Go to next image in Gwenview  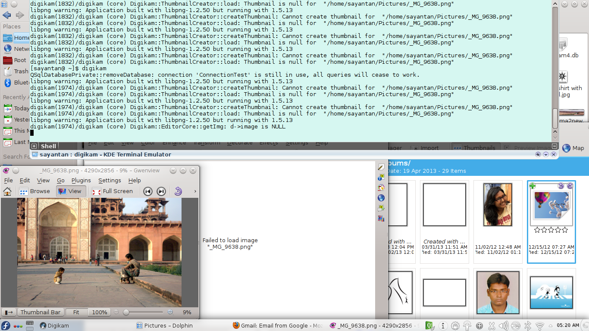(x=161, y=191)
